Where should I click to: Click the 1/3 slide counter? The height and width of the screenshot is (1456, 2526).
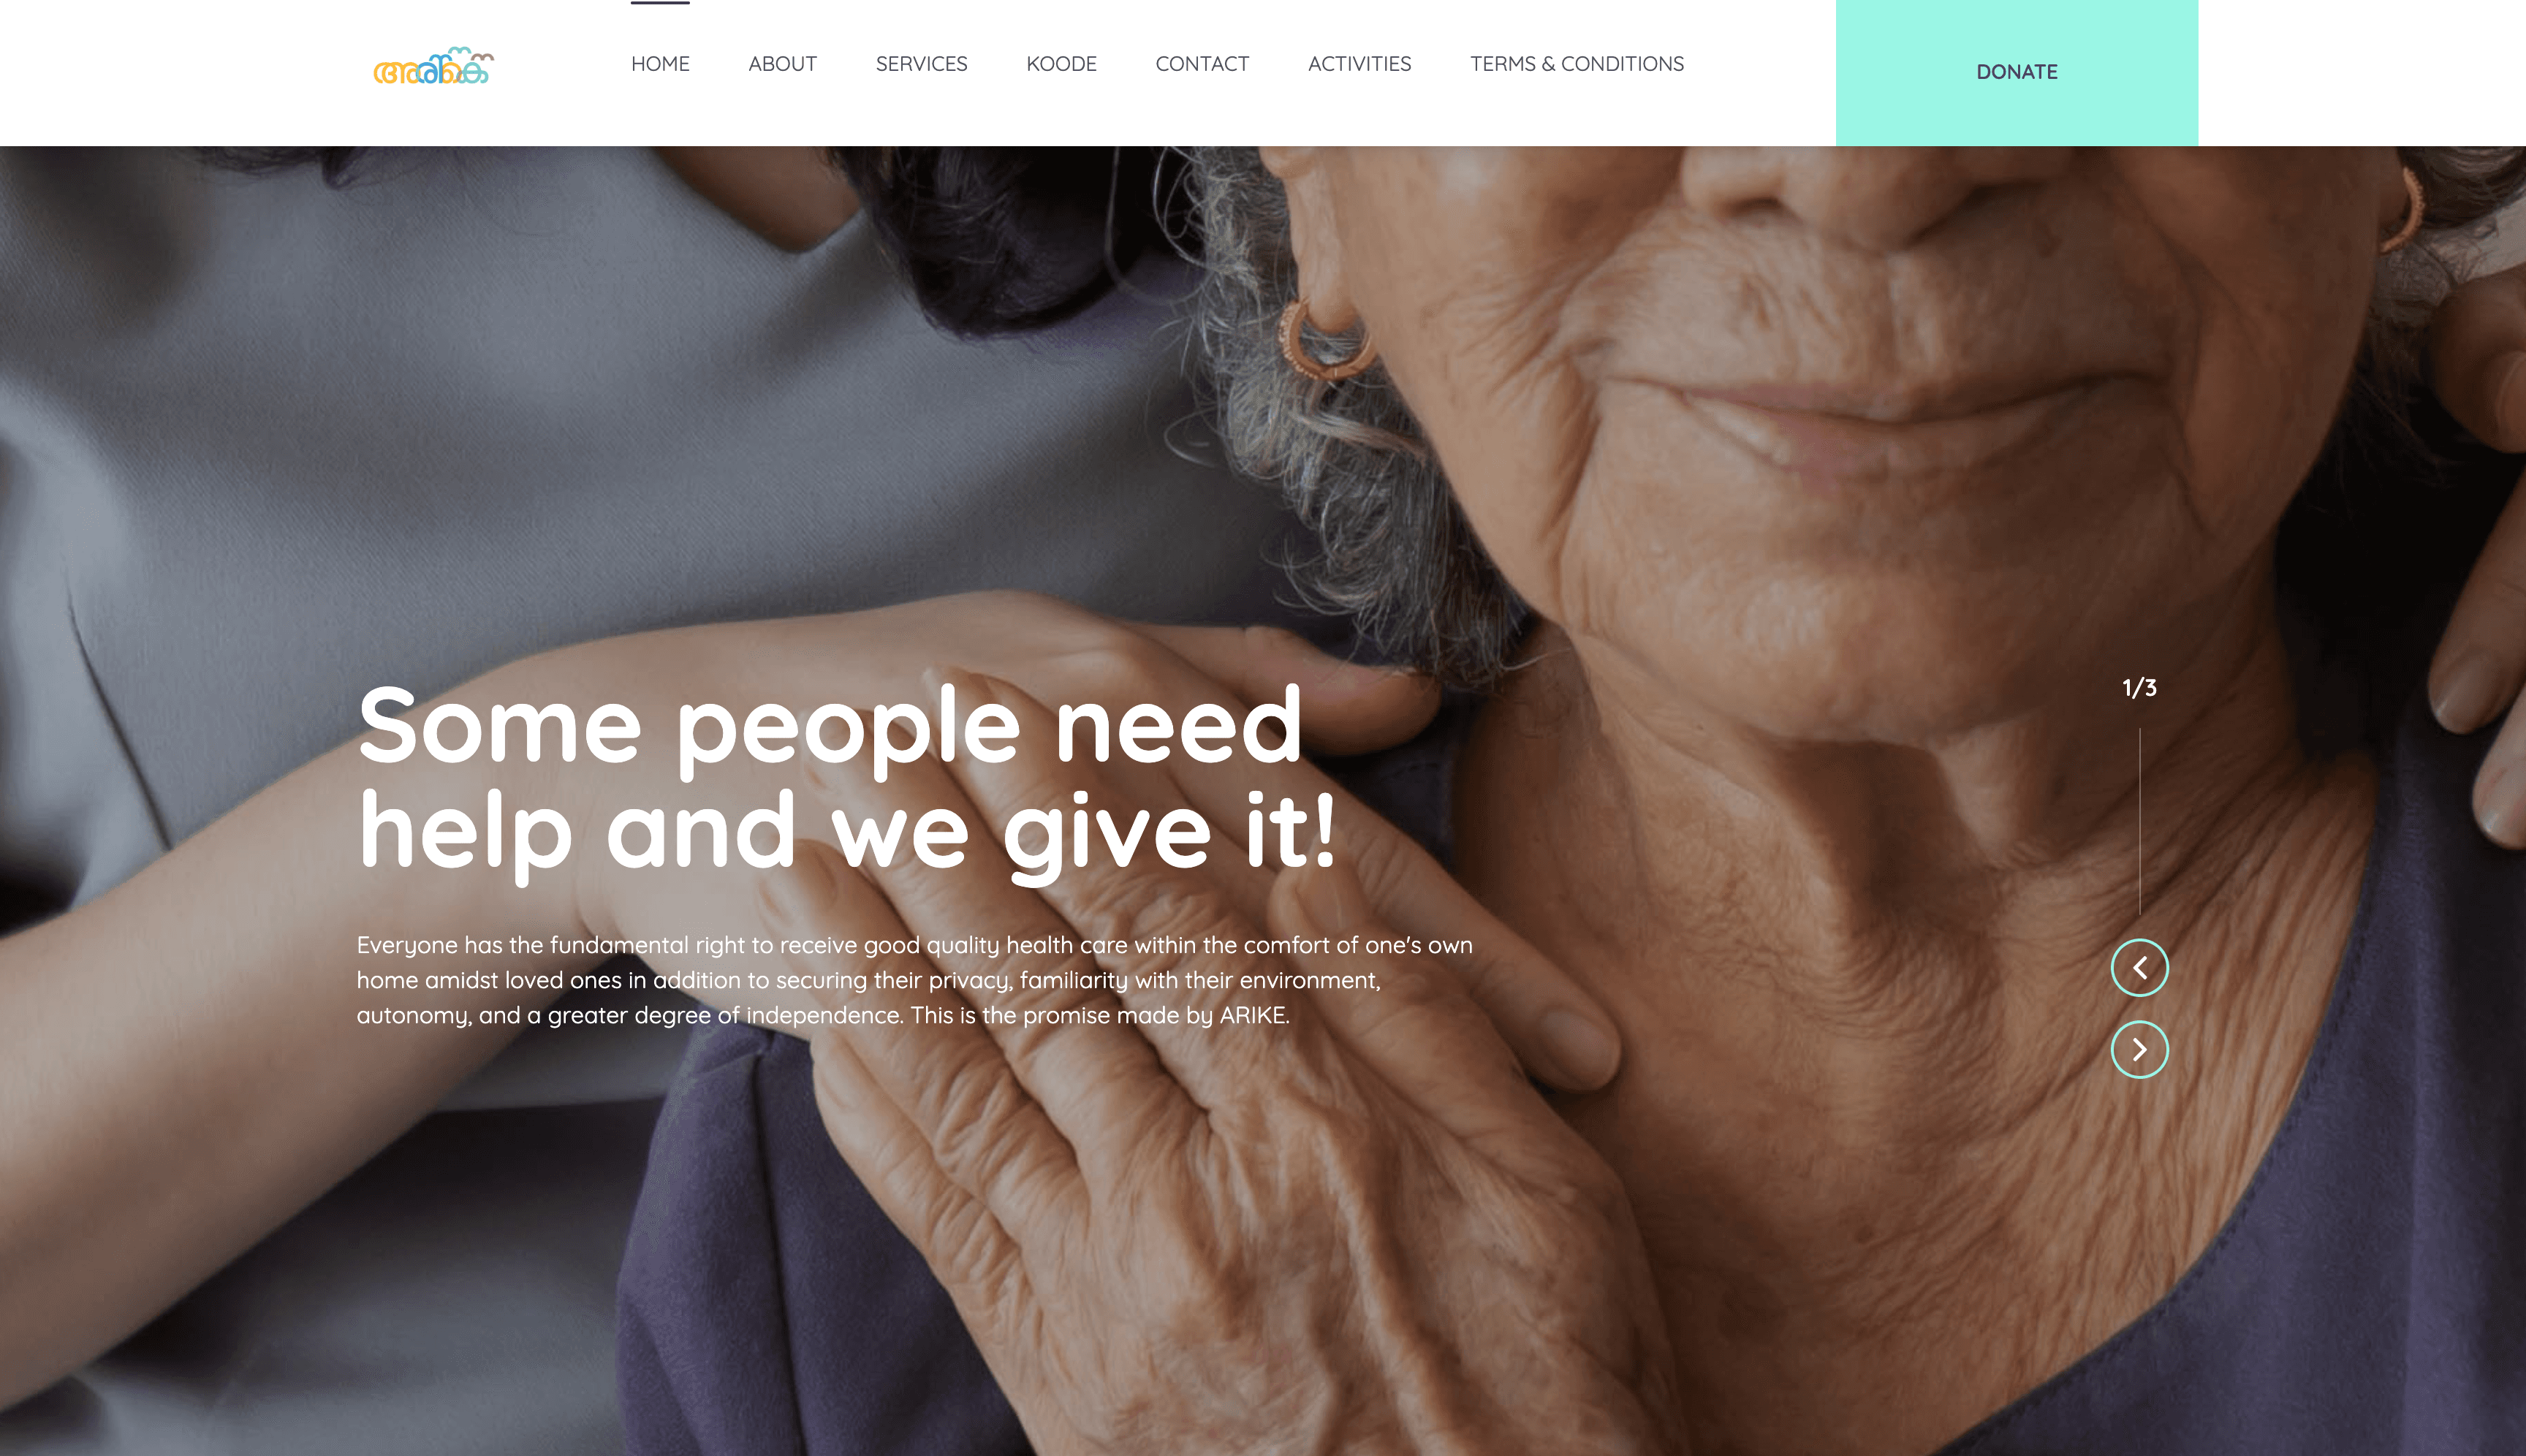2139,688
